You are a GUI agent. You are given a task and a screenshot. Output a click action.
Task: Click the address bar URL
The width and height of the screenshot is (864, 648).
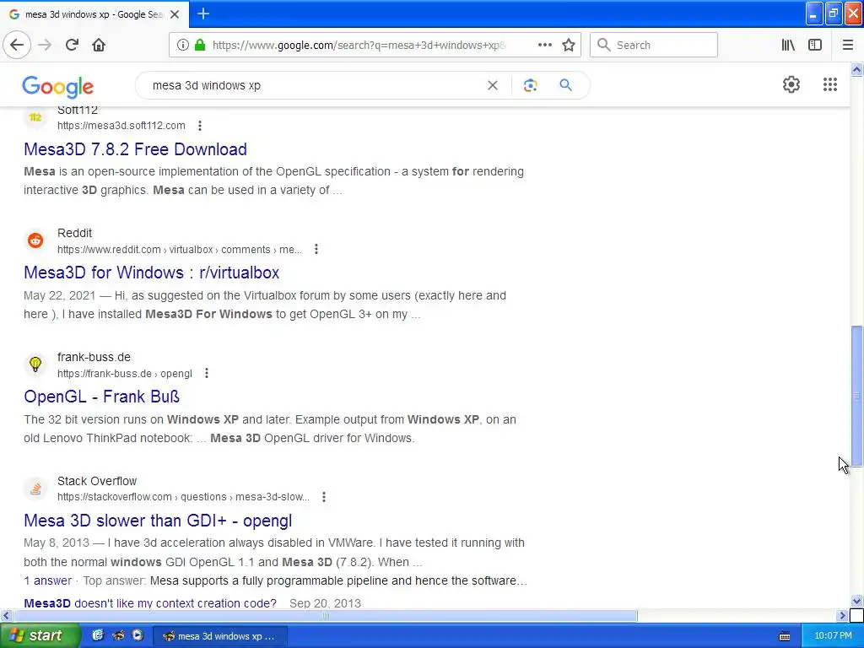click(359, 45)
